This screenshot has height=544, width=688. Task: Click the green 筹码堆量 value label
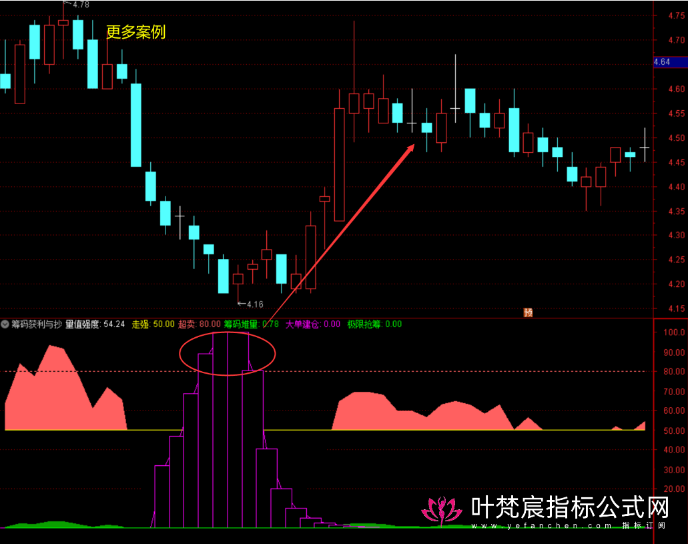[x=252, y=324]
